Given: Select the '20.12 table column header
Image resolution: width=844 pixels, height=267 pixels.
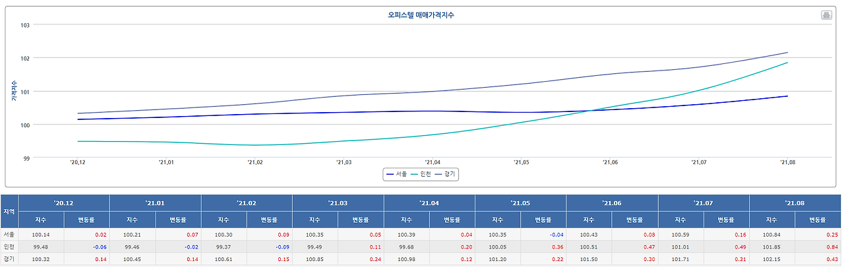Looking at the screenshot, I should click(x=64, y=202).
